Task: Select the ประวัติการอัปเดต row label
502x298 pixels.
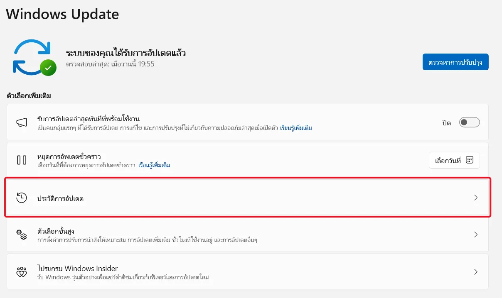Action: coord(60,198)
